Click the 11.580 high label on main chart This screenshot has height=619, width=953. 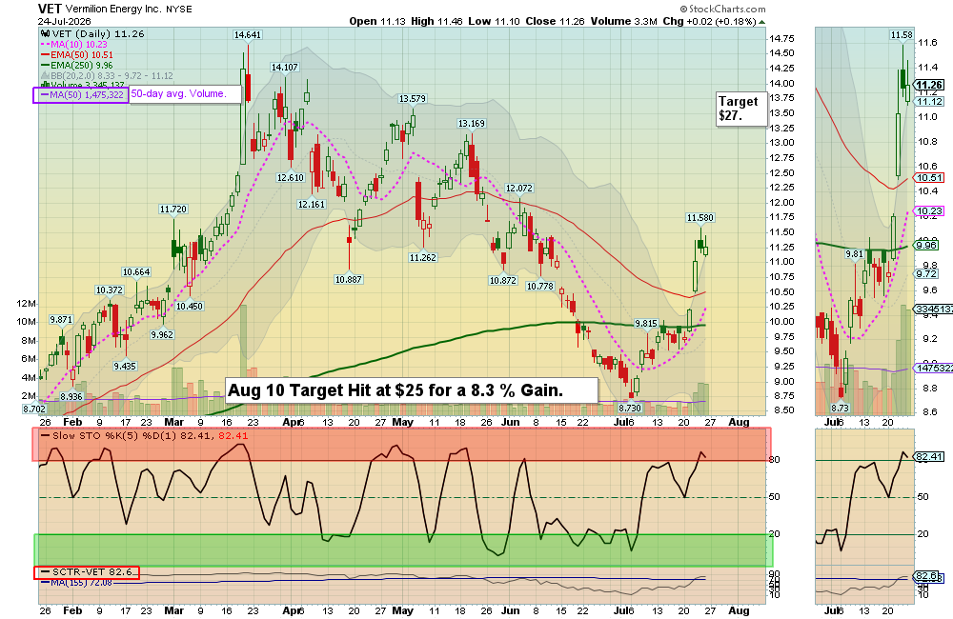click(700, 217)
